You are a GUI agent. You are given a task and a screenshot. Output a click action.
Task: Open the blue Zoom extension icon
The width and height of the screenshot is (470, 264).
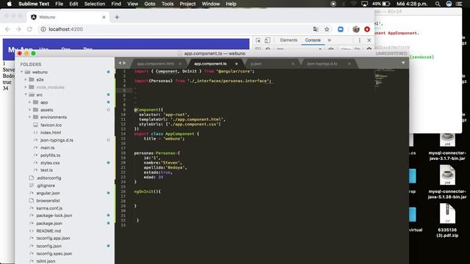point(341,29)
